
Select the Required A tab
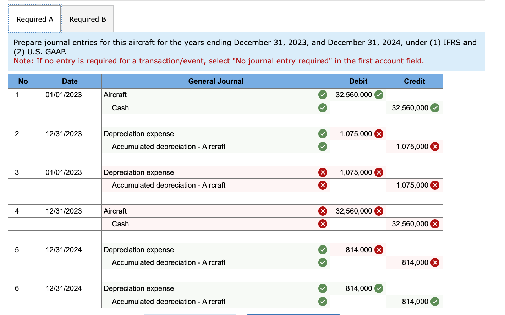[34, 19]
